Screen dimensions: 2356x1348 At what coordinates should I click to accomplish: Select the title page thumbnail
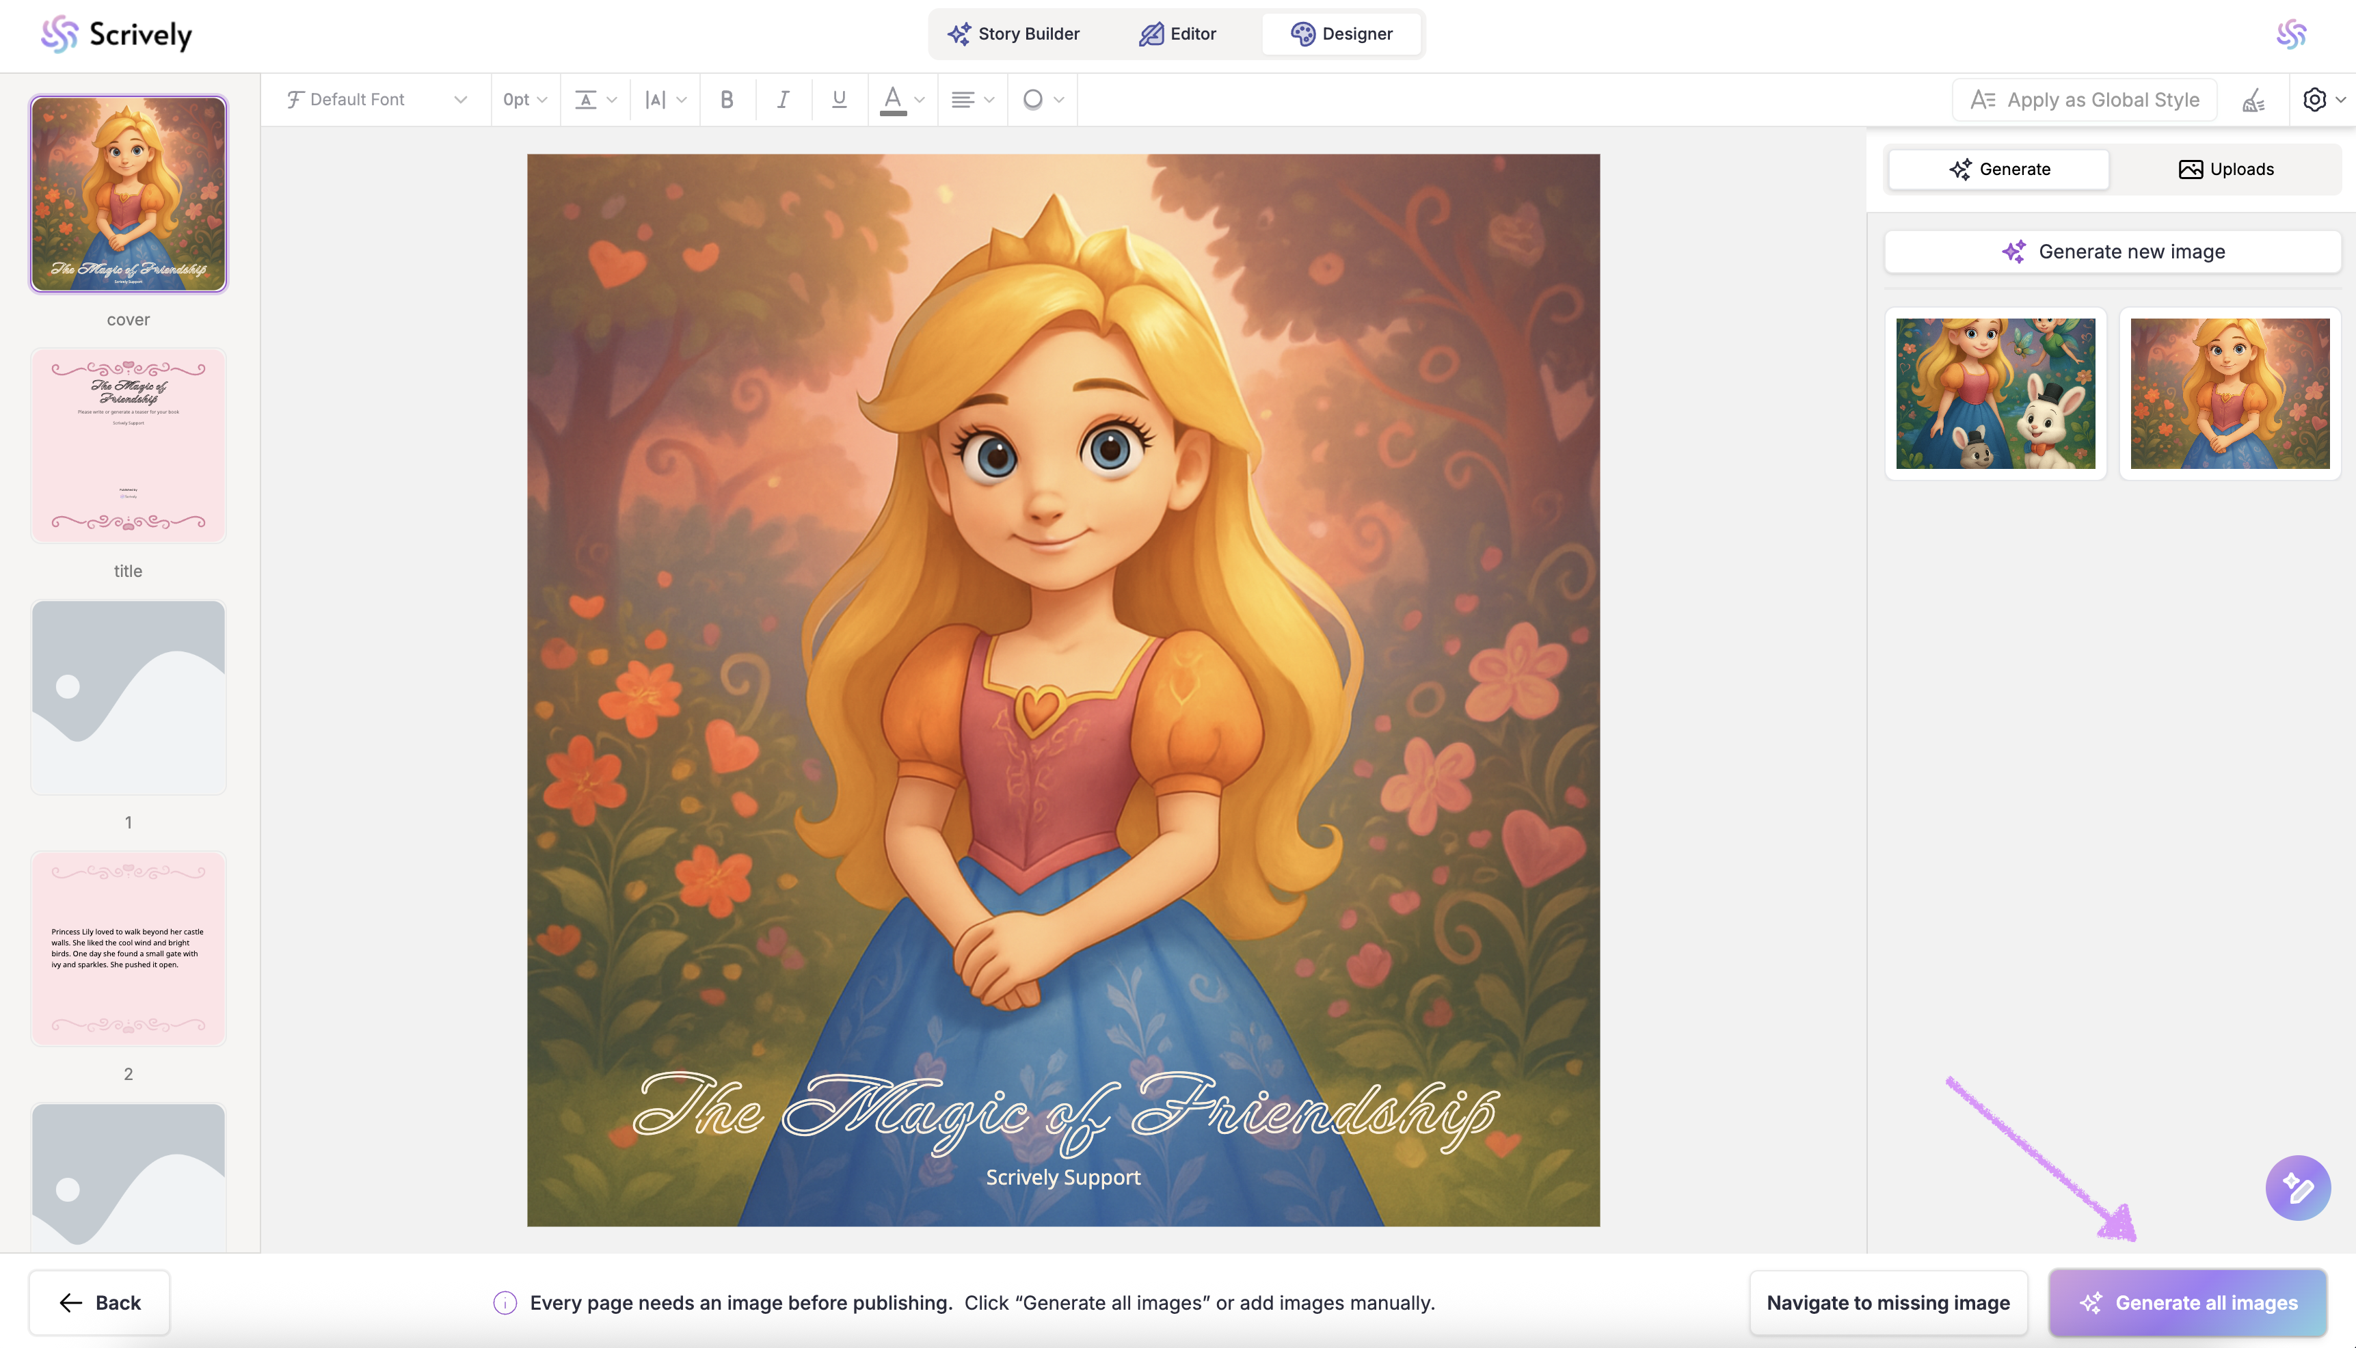(x=129, y=446)
